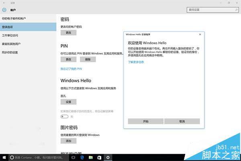Screen dimensions: 241x161
Task: Click 删除 button under PIN
Action: (88, 59)
